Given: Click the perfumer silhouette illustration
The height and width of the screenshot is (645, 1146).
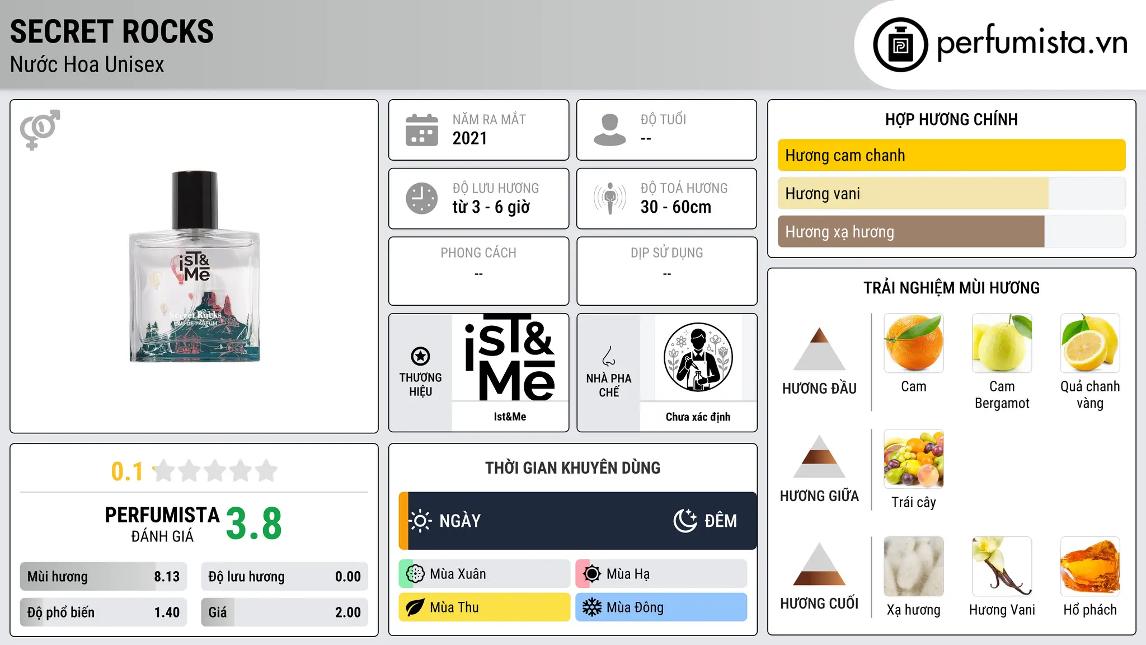Looking at the screenshot, I should [698, 357].
